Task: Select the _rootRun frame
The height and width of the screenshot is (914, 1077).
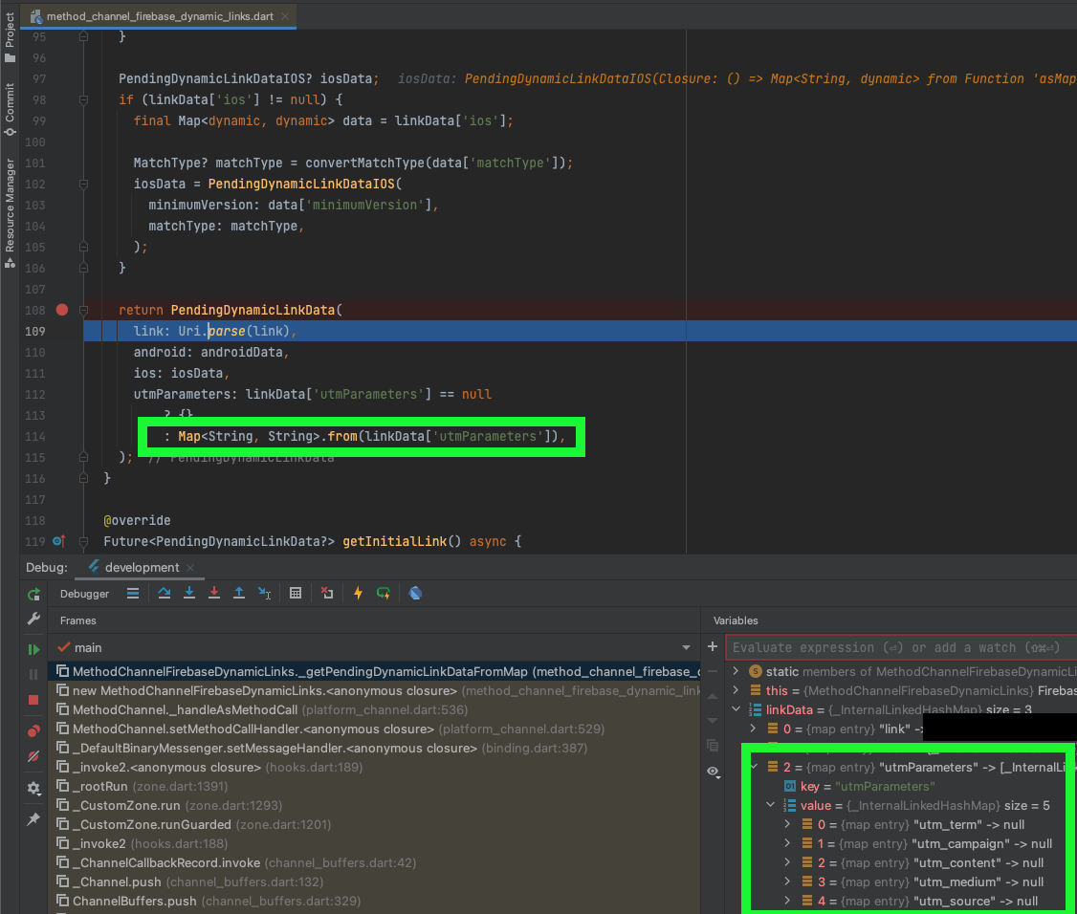Action: [x=375, y=786]
